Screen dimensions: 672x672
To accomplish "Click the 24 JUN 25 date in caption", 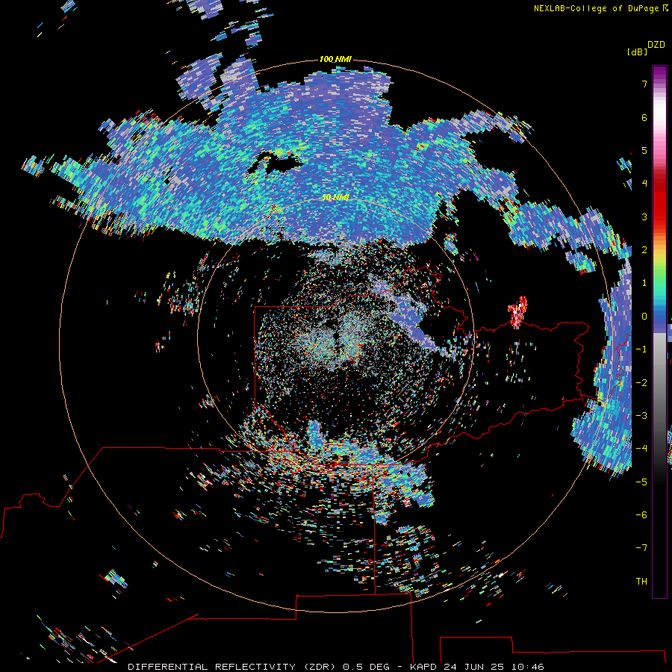I will pos(476,667).
